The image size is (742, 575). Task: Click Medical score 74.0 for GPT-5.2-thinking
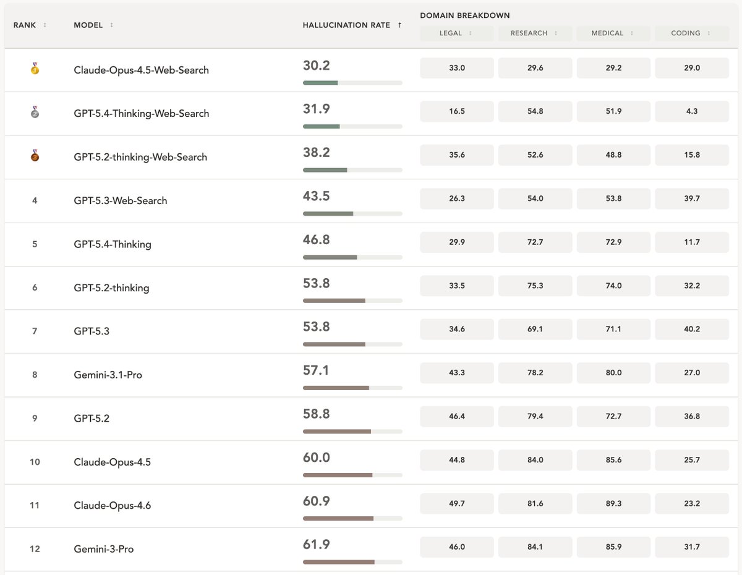pos(613,286)
